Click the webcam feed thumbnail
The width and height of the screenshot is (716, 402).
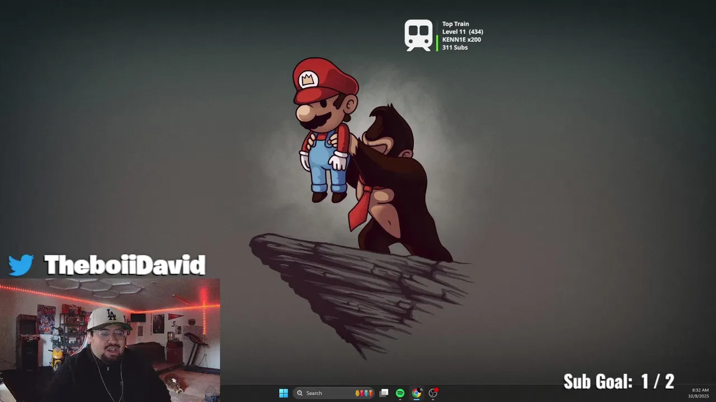point(110,340)
